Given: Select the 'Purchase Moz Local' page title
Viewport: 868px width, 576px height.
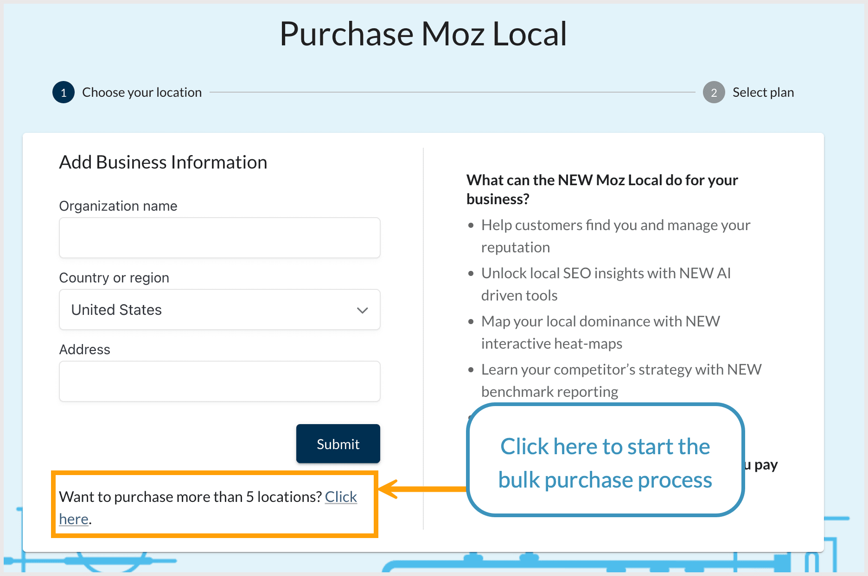Looking at the screenshot, I should (423, 33).
